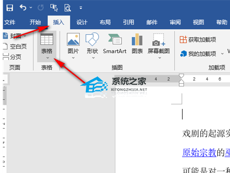230x173 pixels.
Task: Click the 表格 table grid icon
Action: coord(47,39)
